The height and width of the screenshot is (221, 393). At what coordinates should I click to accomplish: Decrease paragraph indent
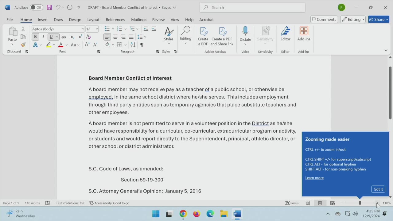coord(146,29)
